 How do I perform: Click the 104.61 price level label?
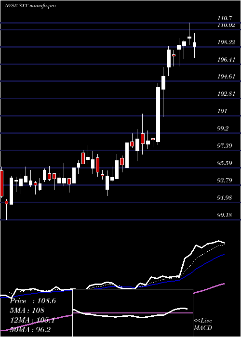[226, 77]
